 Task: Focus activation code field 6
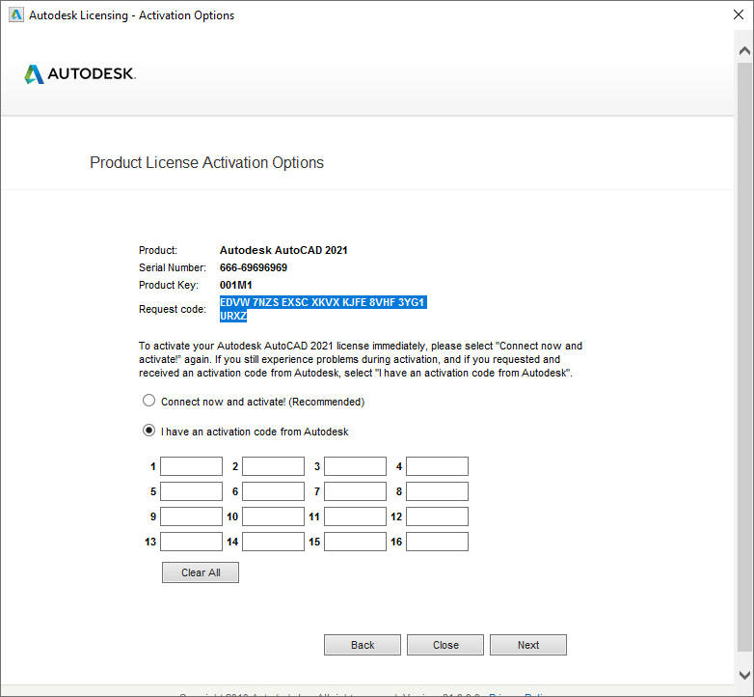pos(273,491)
